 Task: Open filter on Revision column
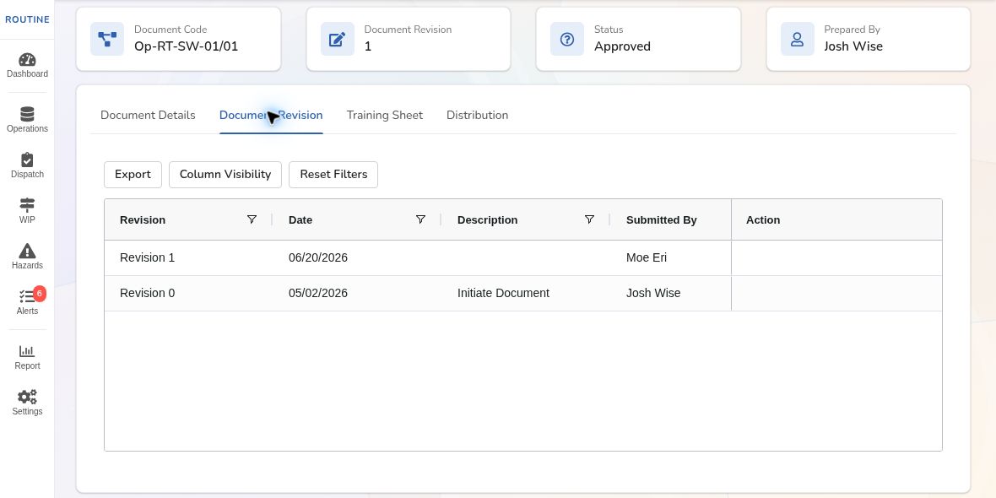tap(252, 219)
